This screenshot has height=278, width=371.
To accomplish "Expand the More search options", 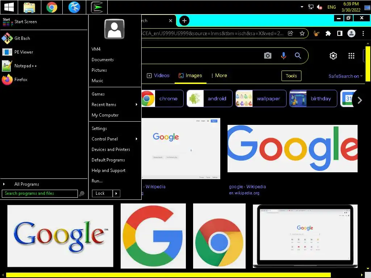I will point(219,76).
